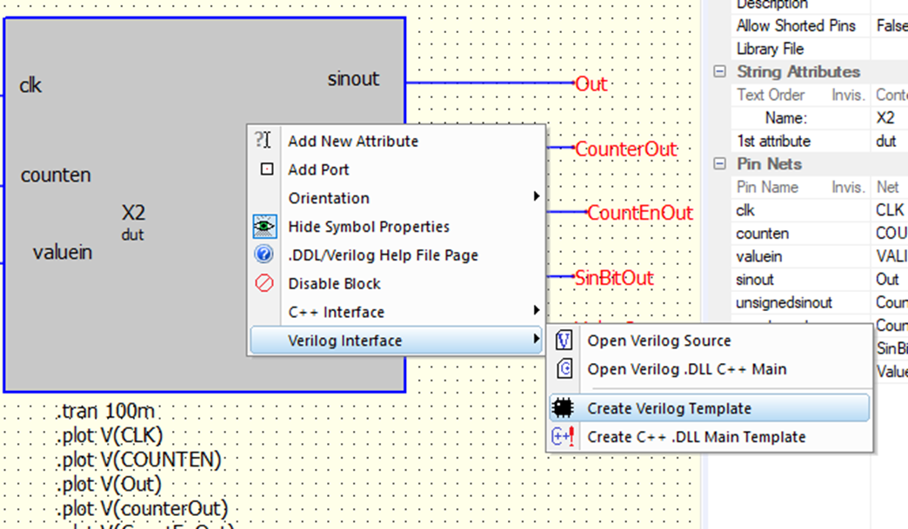Image resolution: width=908 pixels, height=529 pixels.
Task: Click the clk port on block X2
Action: (x=30, y=86)
